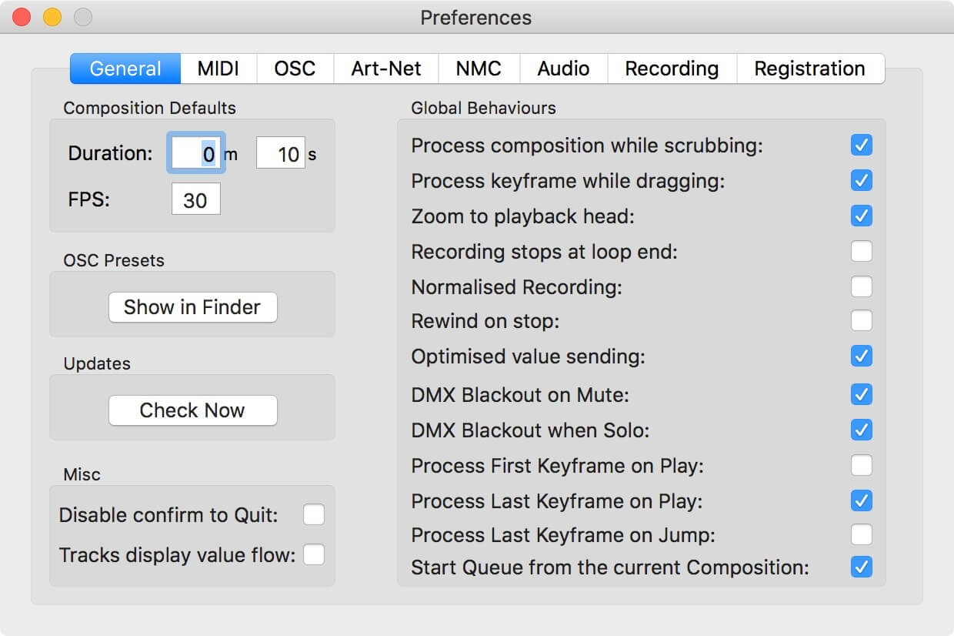Enable Tracks display value flow
The height and width of the screenshot is (636, 954).
pos(314,554)
